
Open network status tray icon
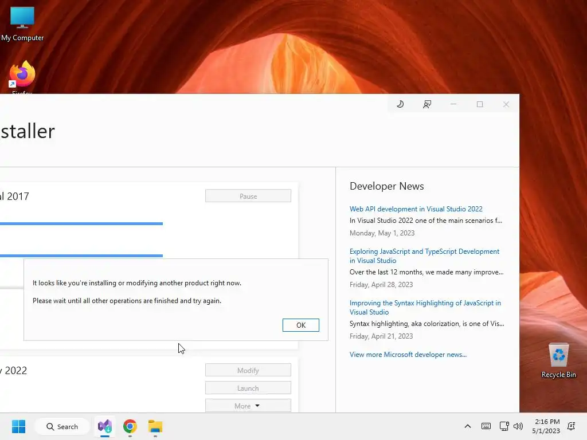coord(504,426)
